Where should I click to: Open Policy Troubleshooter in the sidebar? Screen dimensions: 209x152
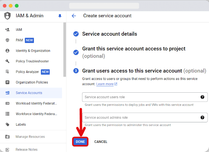coord(32,61)
